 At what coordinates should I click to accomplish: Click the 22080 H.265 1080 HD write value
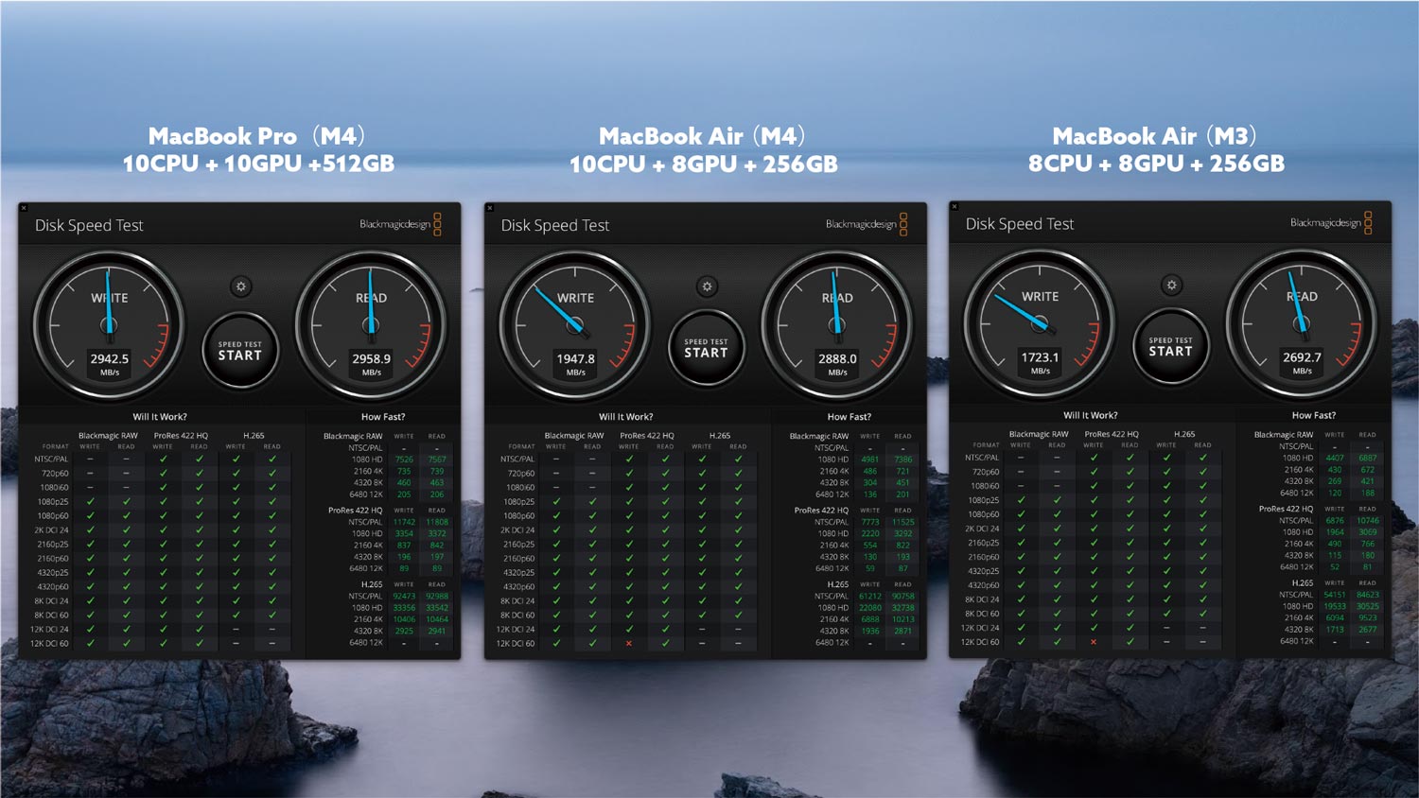point(870,608)
